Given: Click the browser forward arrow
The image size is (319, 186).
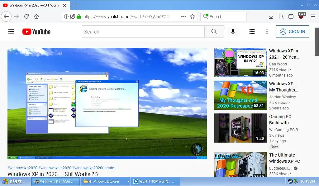Looking at the screenshot, I should pos(17,17).
